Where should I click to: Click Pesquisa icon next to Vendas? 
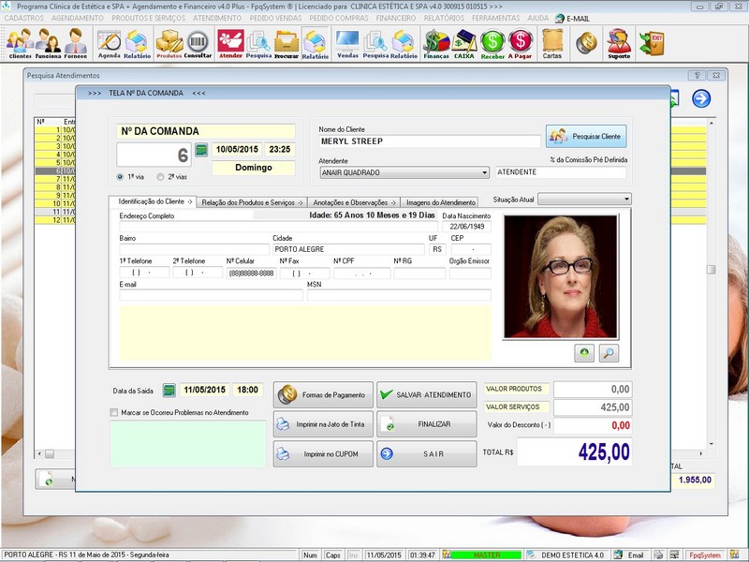click(375, 43)
